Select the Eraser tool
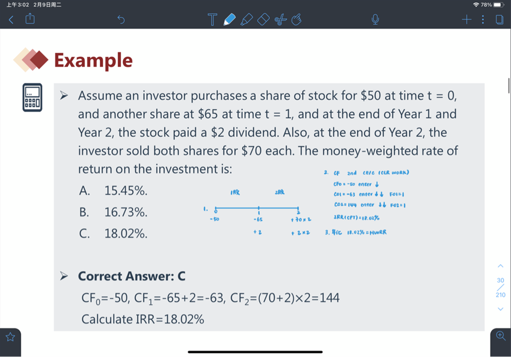Image resolution: width=511 pixels, height=357 pixels. pyautogui.click(x=263, y=19)
